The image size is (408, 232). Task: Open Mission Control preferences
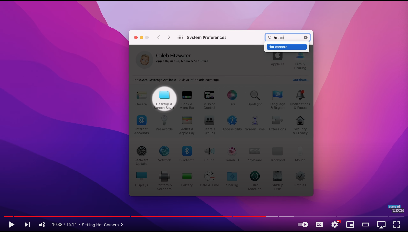pyautogui.click(x=209, y=95)
